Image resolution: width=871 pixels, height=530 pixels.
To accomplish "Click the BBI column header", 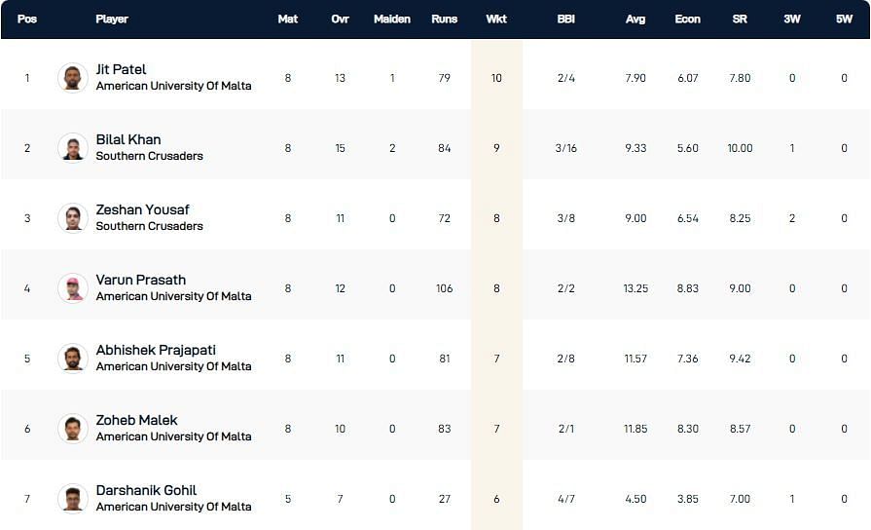I will [x=565, y=19].
